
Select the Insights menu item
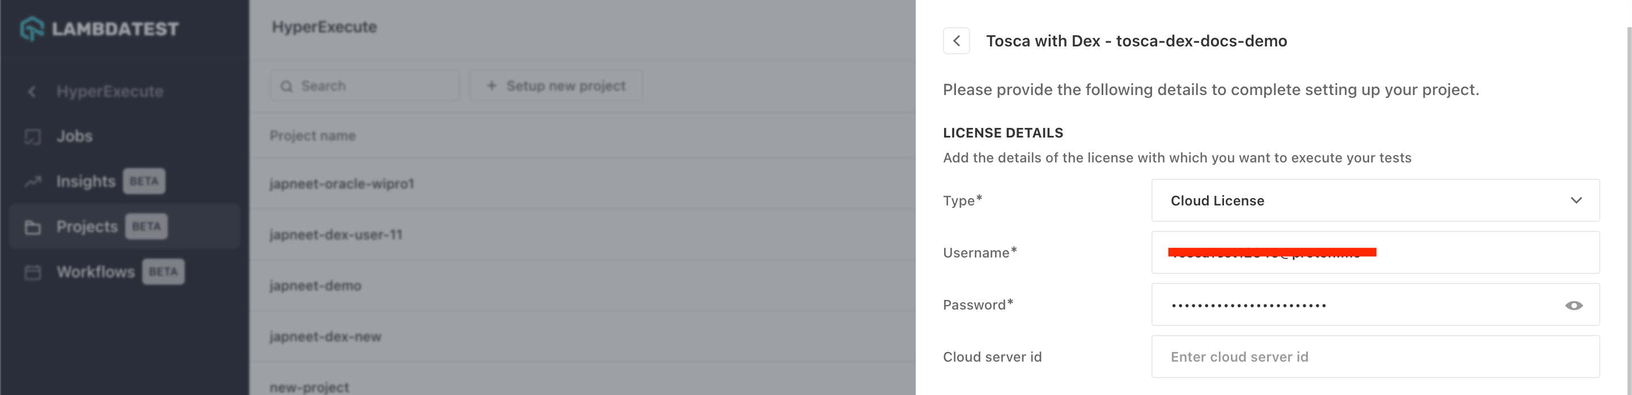86,182
